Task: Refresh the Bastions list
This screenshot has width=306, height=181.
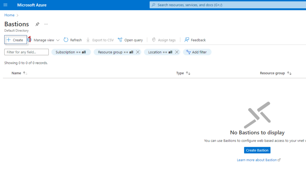Action: click(73, 40)
